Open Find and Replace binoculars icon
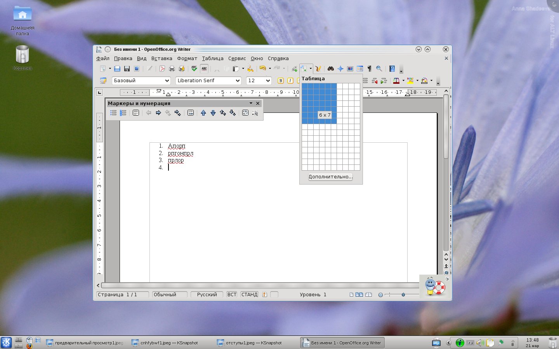559x349 pixels. click(330, 69)
